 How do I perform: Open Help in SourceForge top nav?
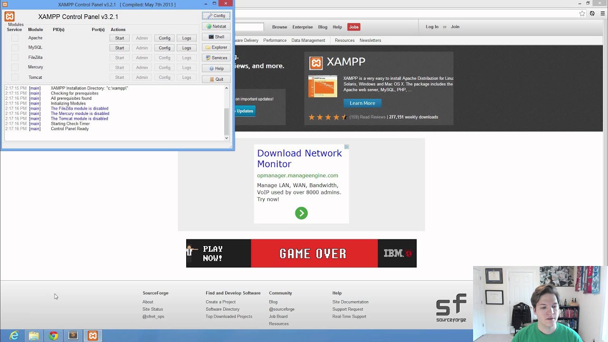337,27
